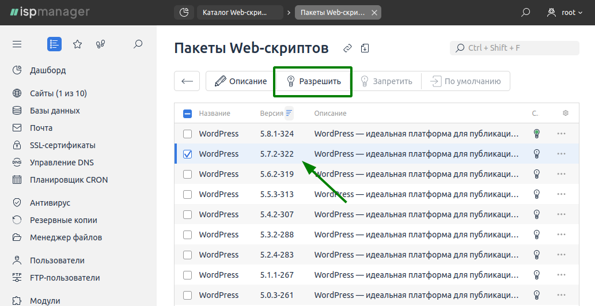Click the Запретить button

[x=386, y=81]
